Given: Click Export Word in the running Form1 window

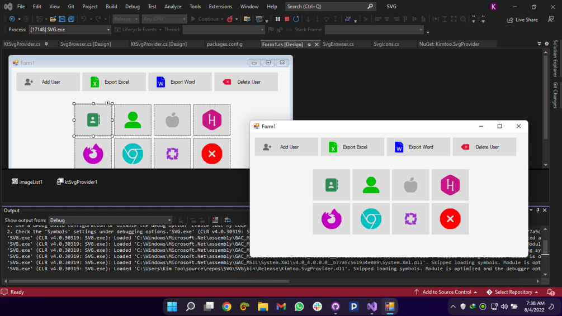Looking at the screenshot, I should coord(418,147).
